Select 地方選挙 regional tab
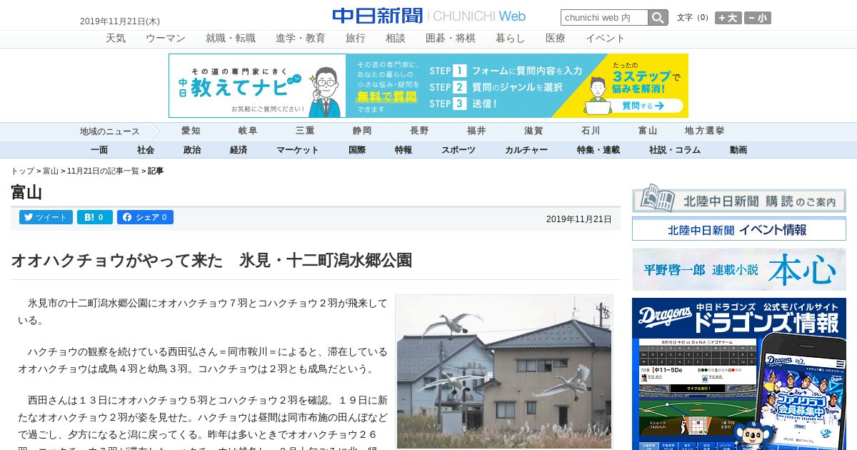The height and width of the screenshot is (450, 857). [705, 131]
